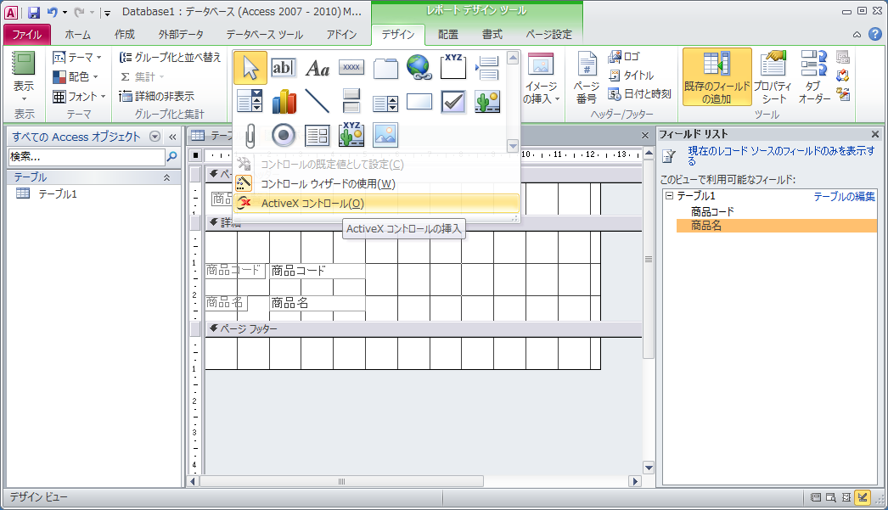Image resolution: width=888 pixels, height=510 pixels.
Task: Choose the Option Button (radio) control
Action: (284, 136)
